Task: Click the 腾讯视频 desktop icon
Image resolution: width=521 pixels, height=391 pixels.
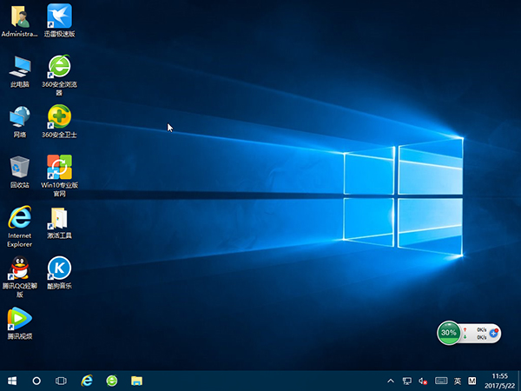Action: tap(19, 318)
